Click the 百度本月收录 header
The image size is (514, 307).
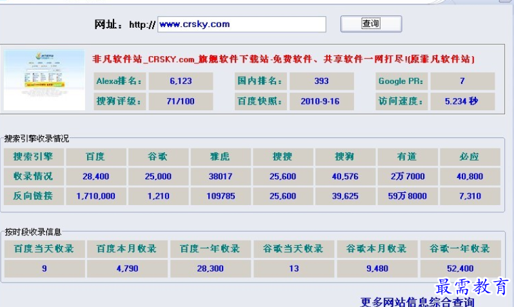click(x=127, y=249)
